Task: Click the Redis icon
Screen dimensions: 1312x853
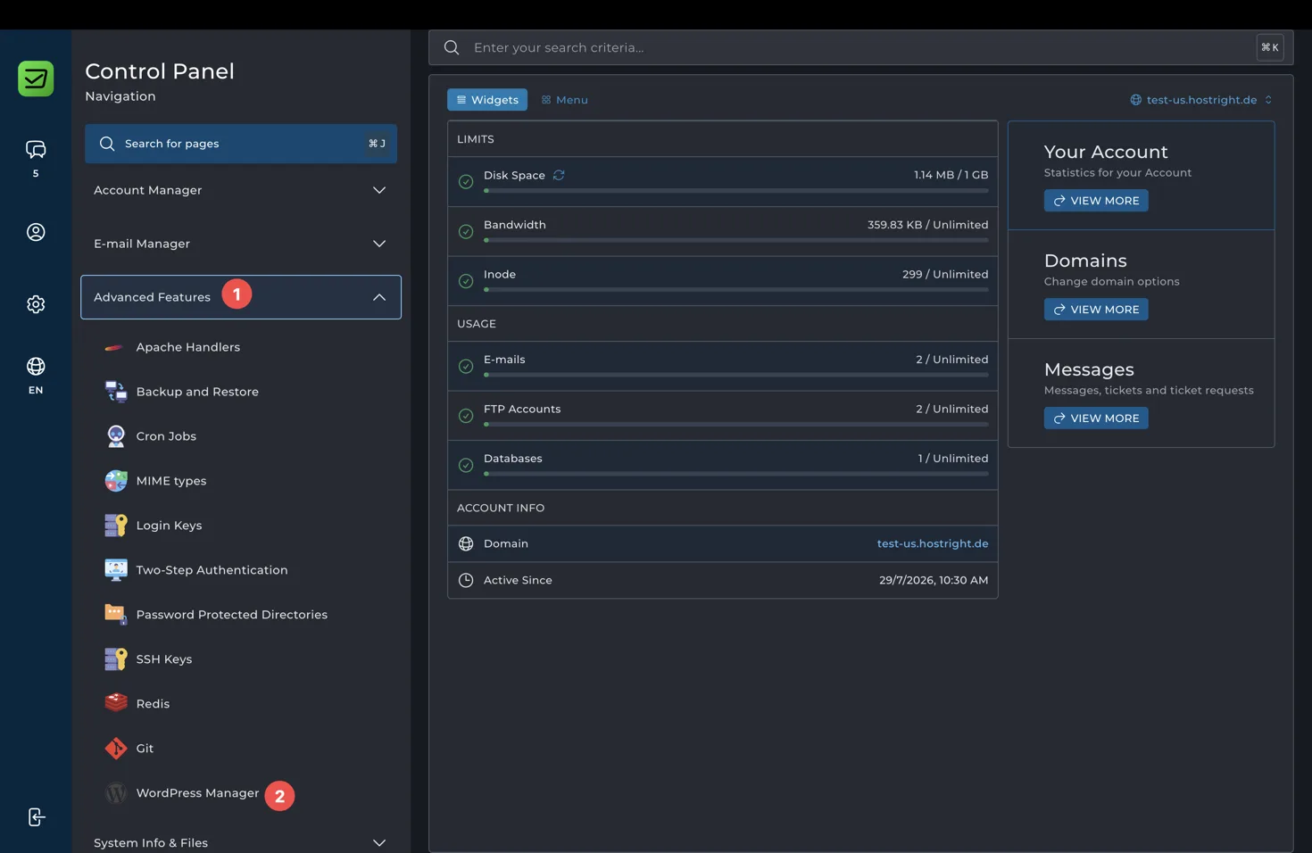Action: (115, 703)
